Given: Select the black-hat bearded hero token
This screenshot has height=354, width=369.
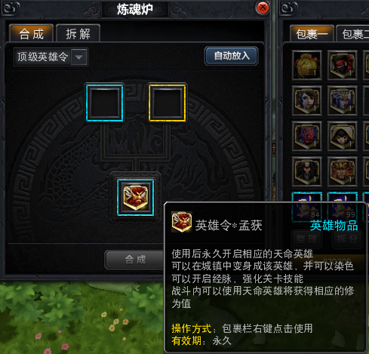Looking at the screenshot, I should tap(306, 171).
